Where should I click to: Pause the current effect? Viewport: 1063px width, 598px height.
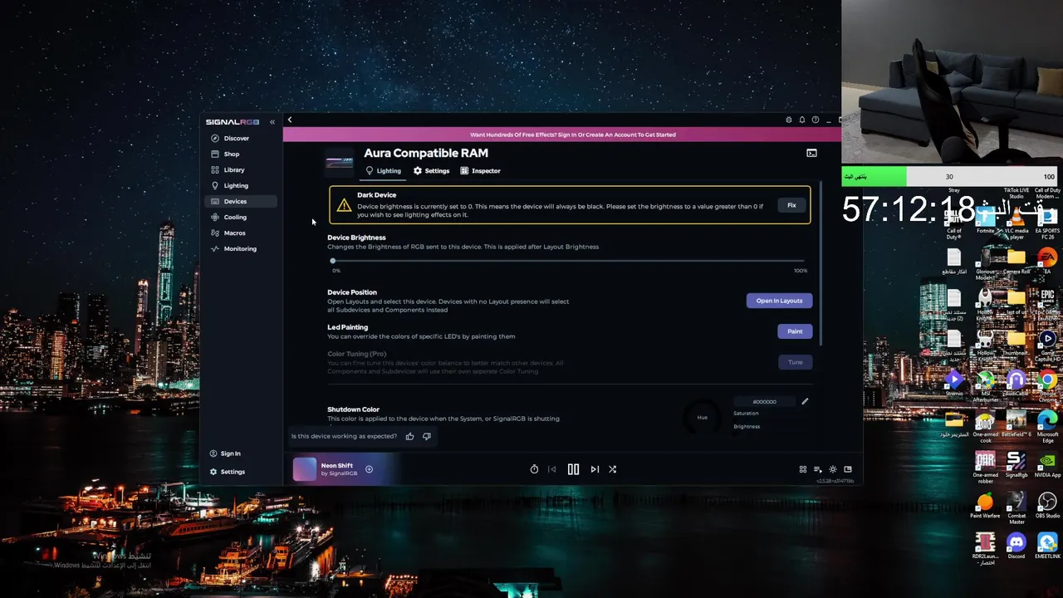(x=573, y=469)
